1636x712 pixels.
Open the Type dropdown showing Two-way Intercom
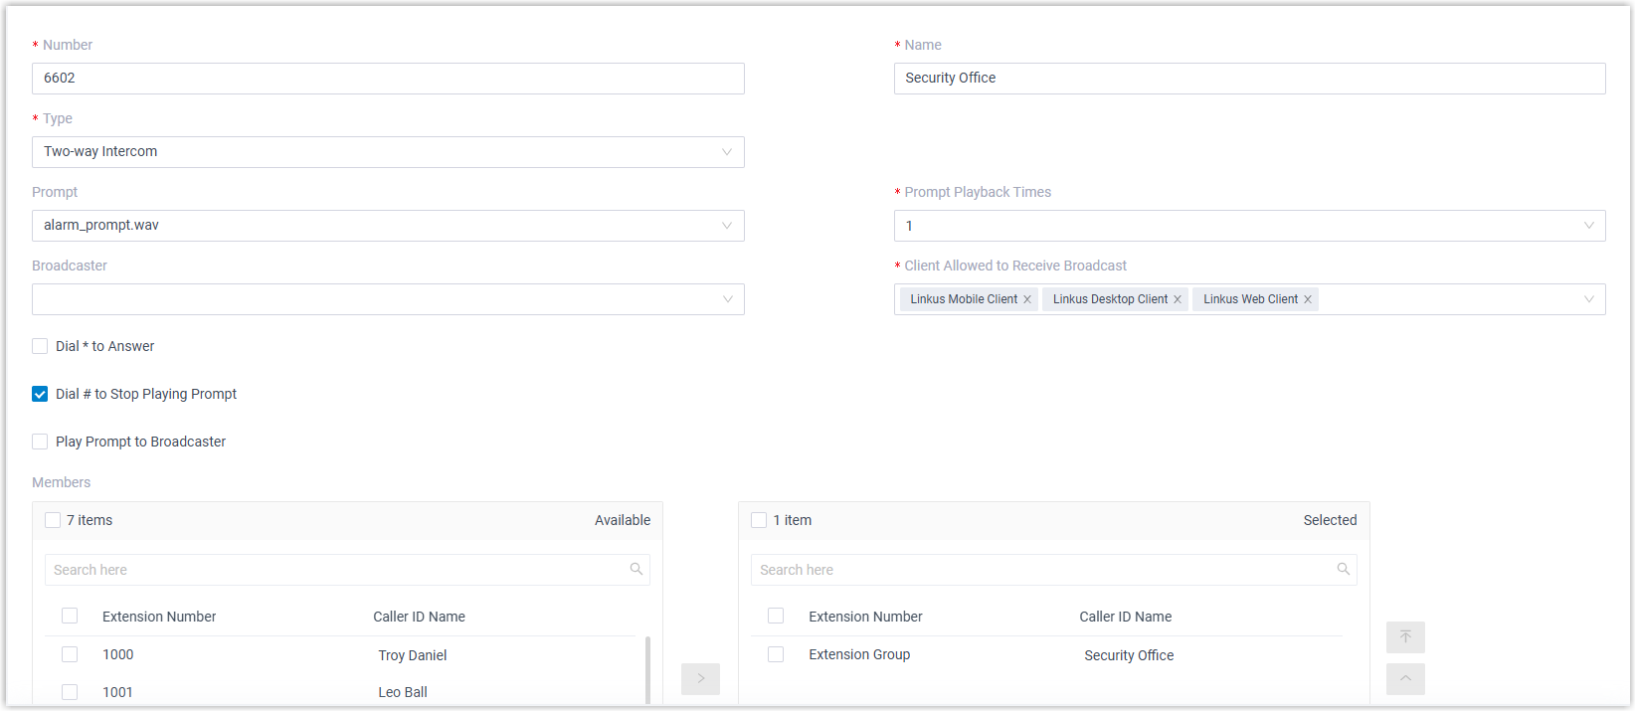[388, 152]
